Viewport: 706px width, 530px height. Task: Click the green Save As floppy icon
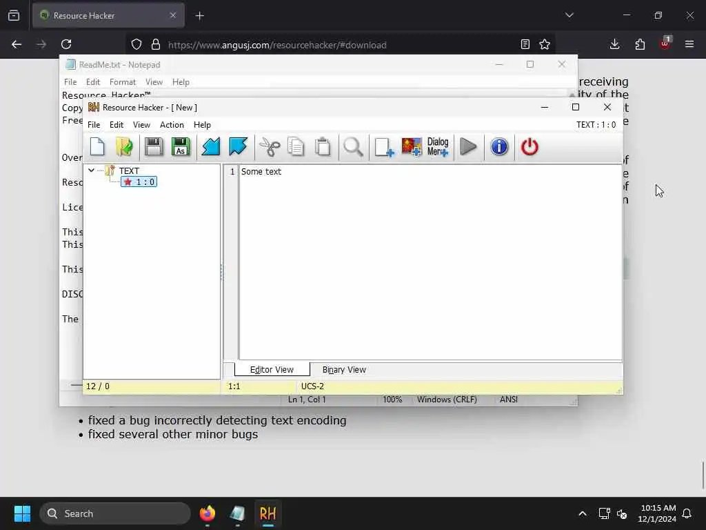[181, 147]
